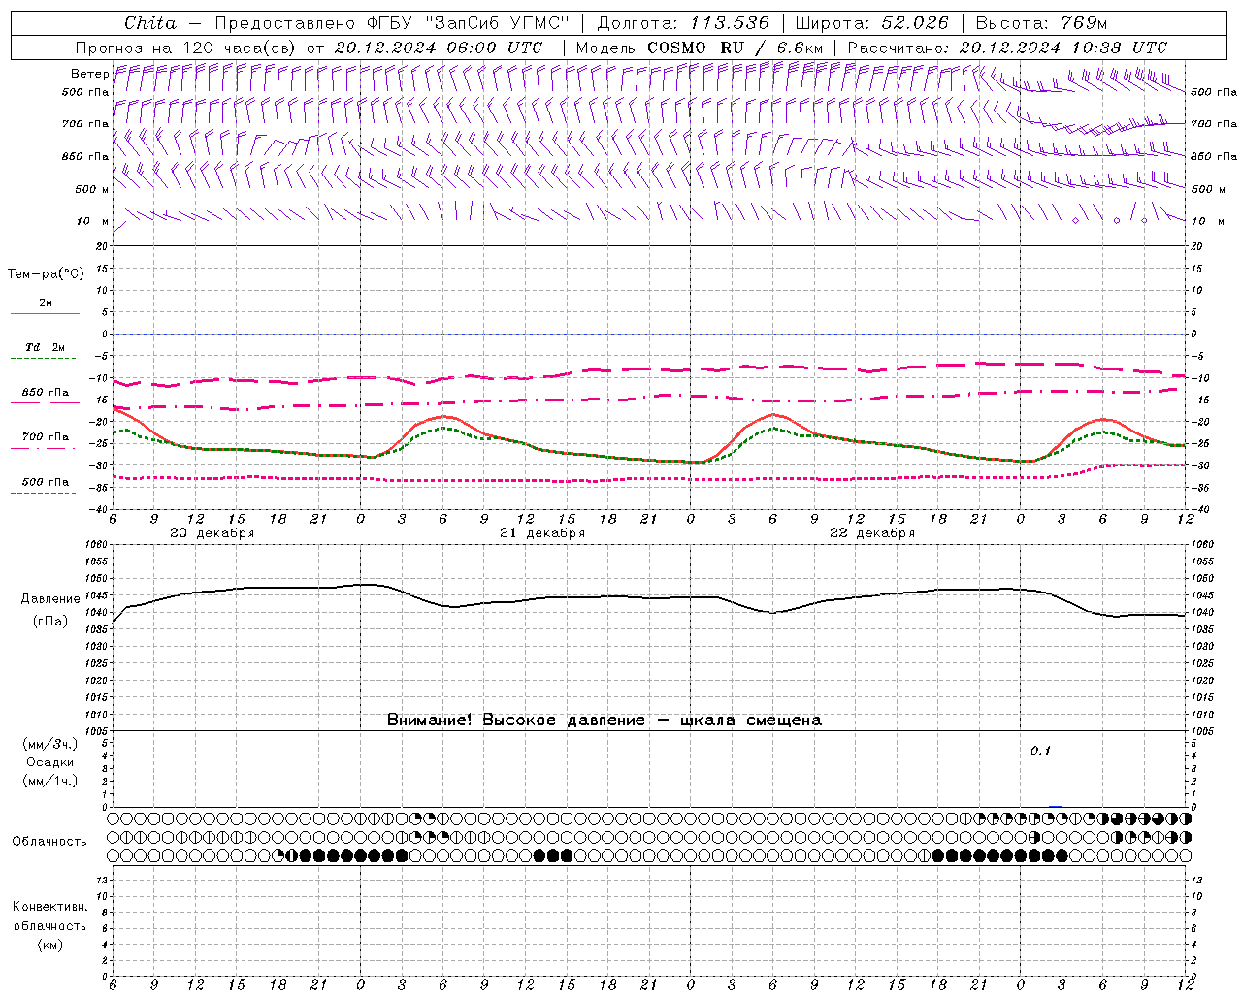
Task: Click the "Осадки" precipitation label
Action: (50, 762)
